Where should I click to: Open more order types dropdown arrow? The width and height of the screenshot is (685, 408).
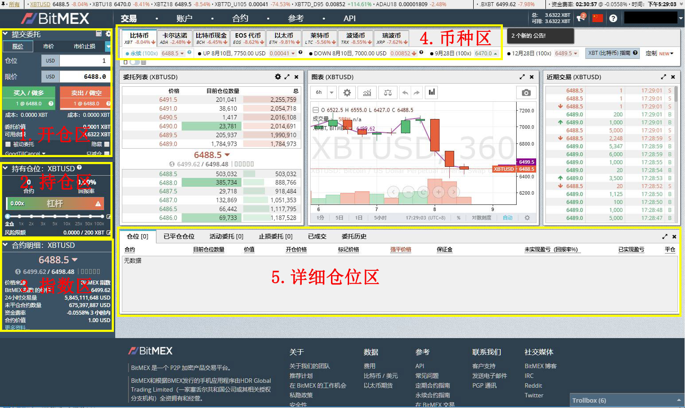(x=108, y=46)
